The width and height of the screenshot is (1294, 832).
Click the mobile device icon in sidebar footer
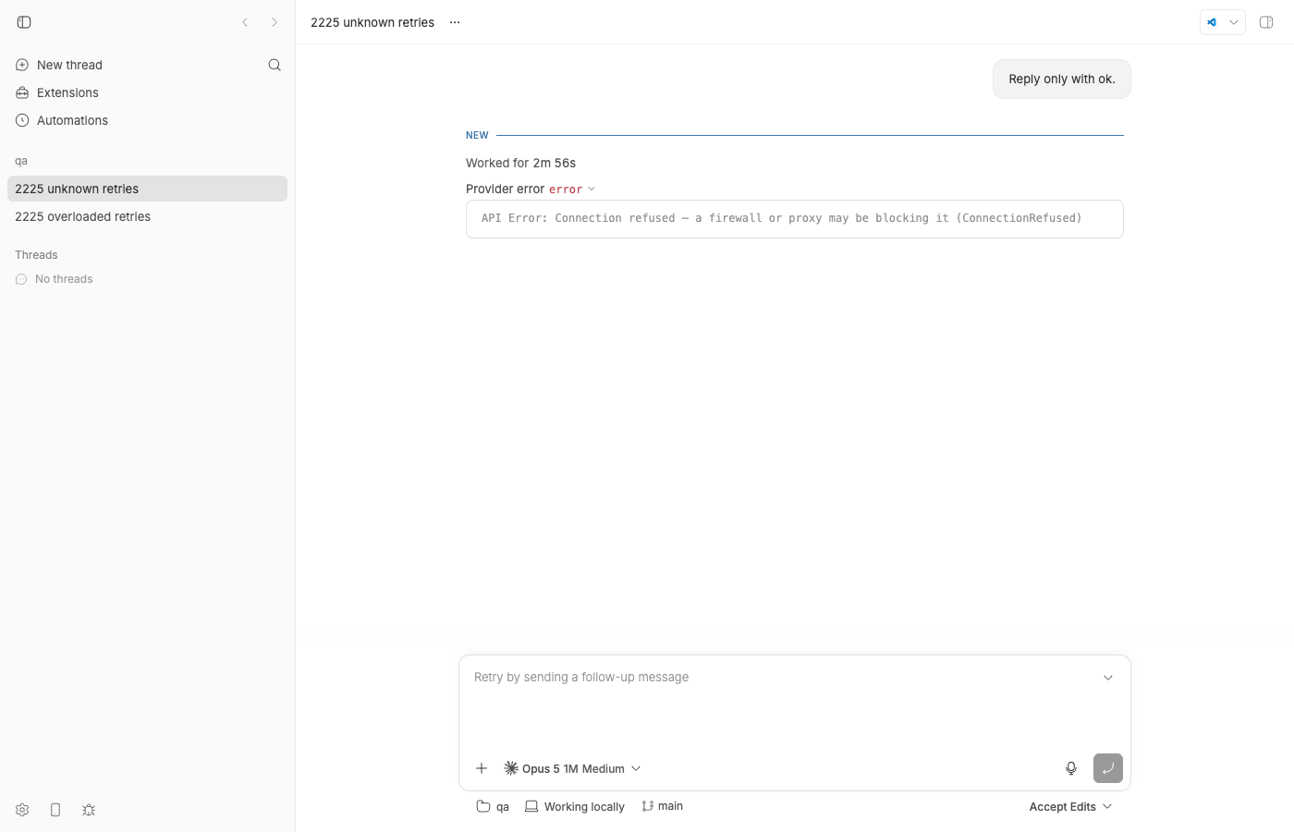(x=55, y=810)
